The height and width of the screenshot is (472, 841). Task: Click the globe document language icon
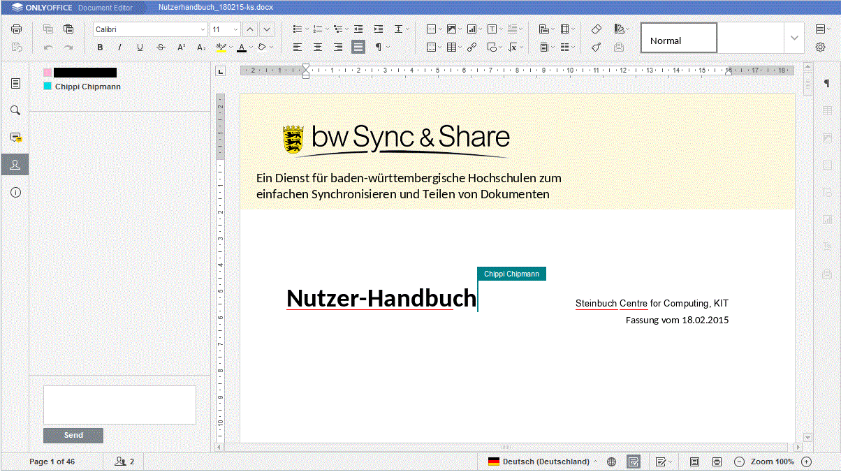tap(612, 462)
